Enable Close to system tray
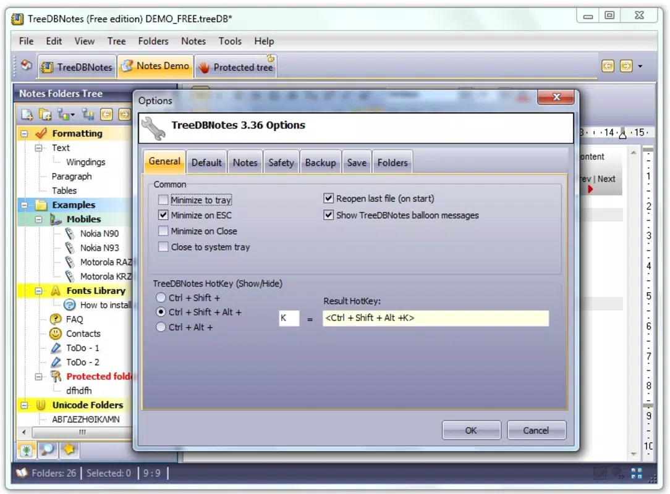This screenshot has height=494, width=670. click(x=163, y=247)
